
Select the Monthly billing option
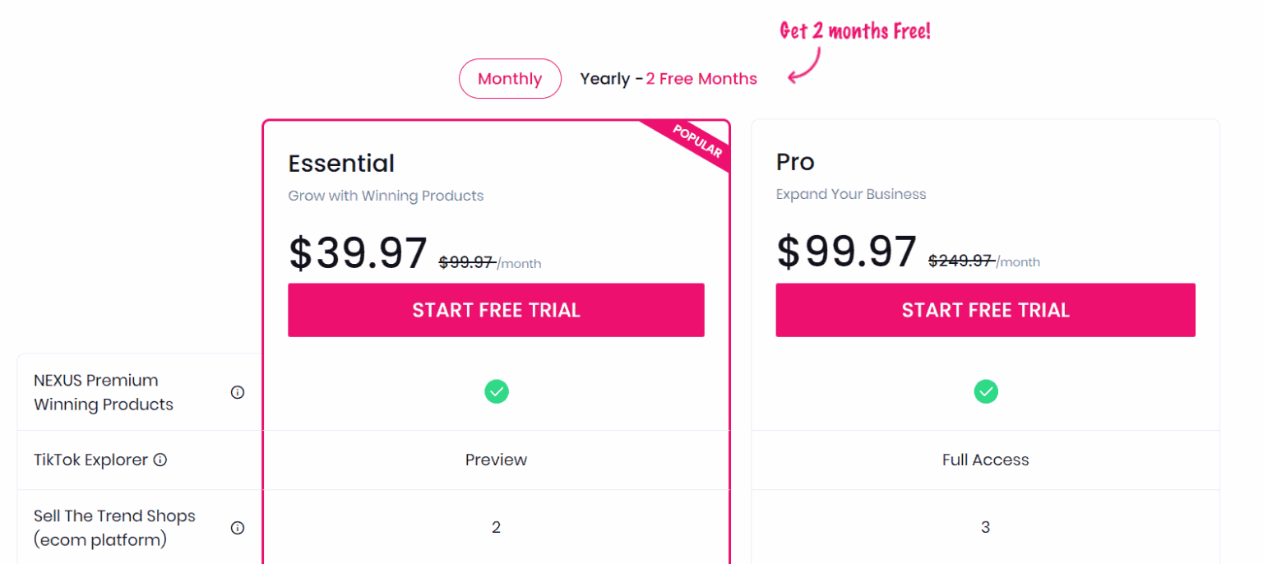point(510,78)
